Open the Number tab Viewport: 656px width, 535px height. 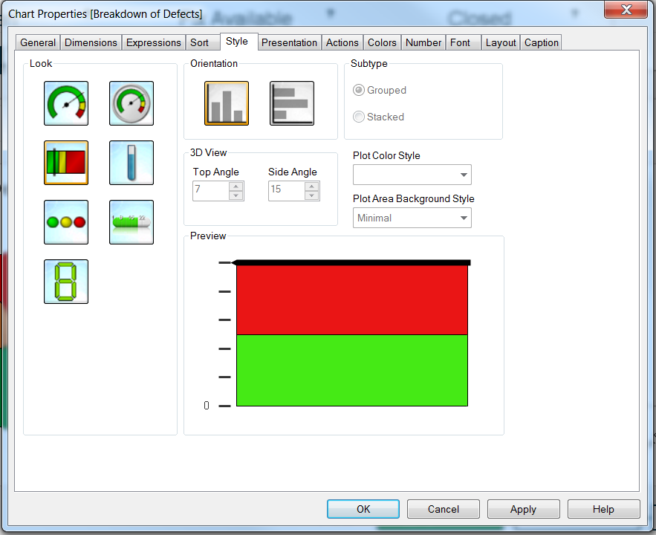[x=423, y=42]
